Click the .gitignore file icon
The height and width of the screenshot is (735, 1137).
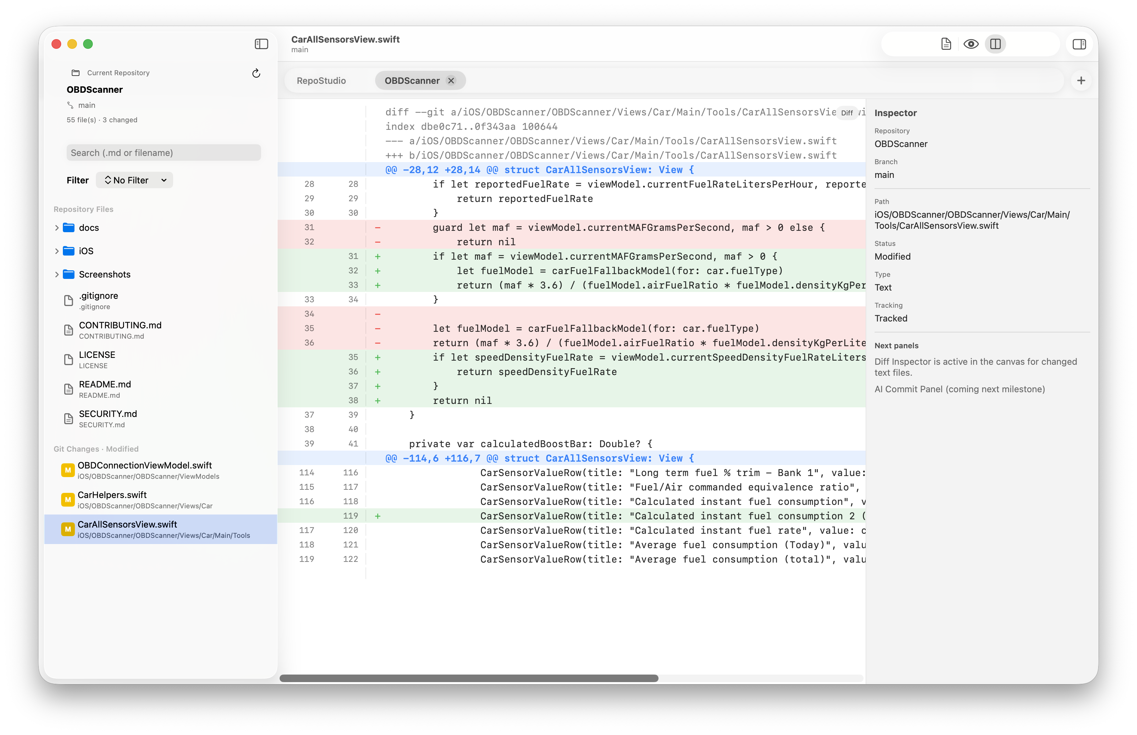coord(69,301)
